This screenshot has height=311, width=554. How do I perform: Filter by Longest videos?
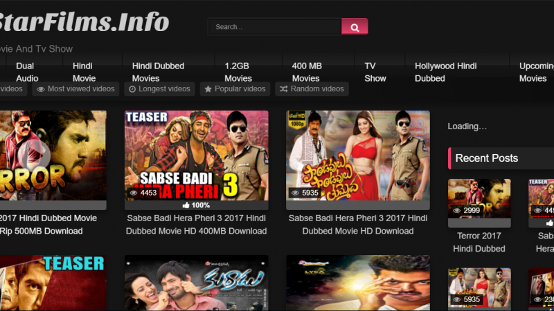click(x=159, y=89)
